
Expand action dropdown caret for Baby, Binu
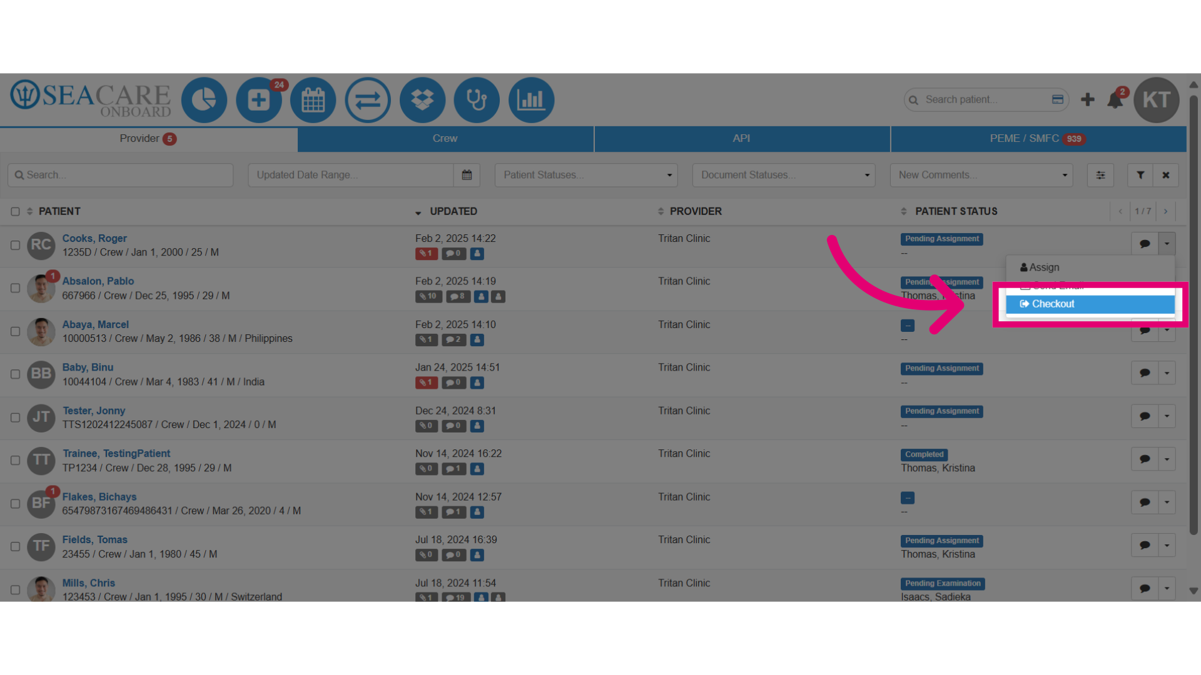[x=1167, y=373]
